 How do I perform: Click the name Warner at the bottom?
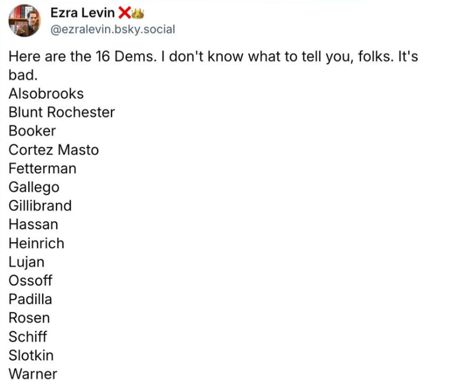pos(33,374)
